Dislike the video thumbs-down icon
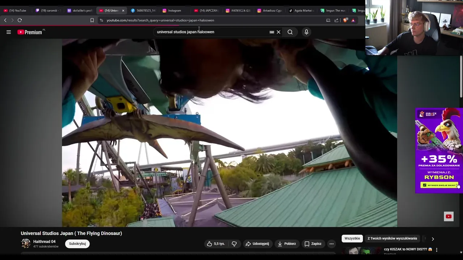Screen dimensions: 463x260 [234, 244]
